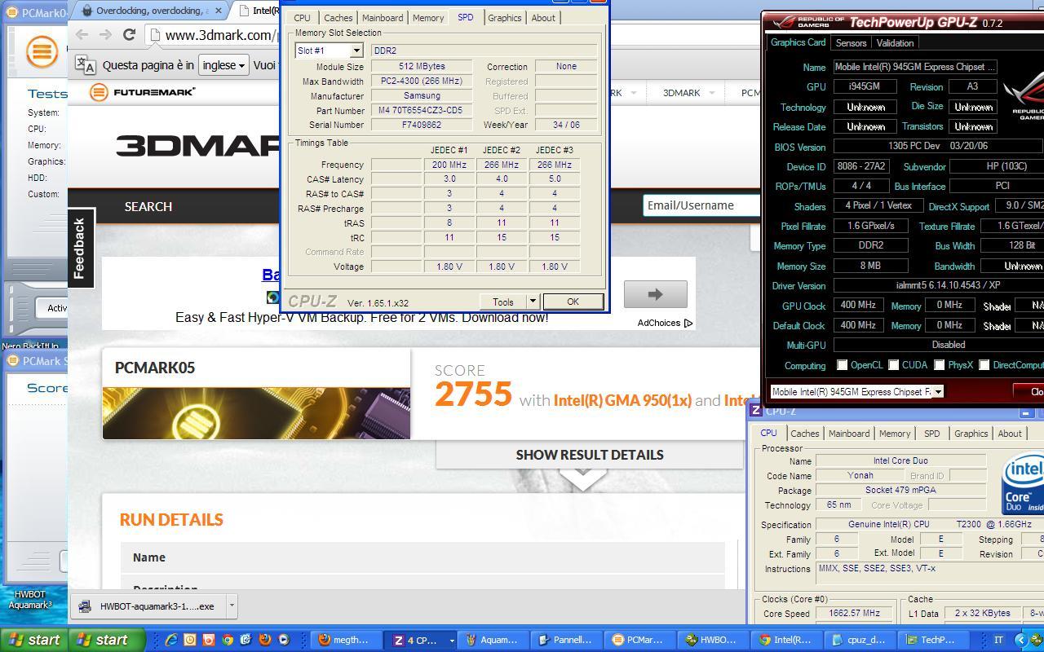Click the Chrome back arrow
The width and height of the screenshot is (1044, 652).
[x=82, y=34]
